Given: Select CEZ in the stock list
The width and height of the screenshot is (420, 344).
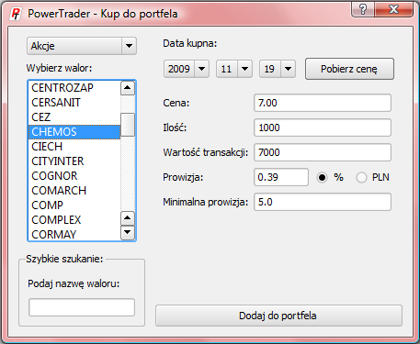Looking at the screenshot, I should coord(74,117).
